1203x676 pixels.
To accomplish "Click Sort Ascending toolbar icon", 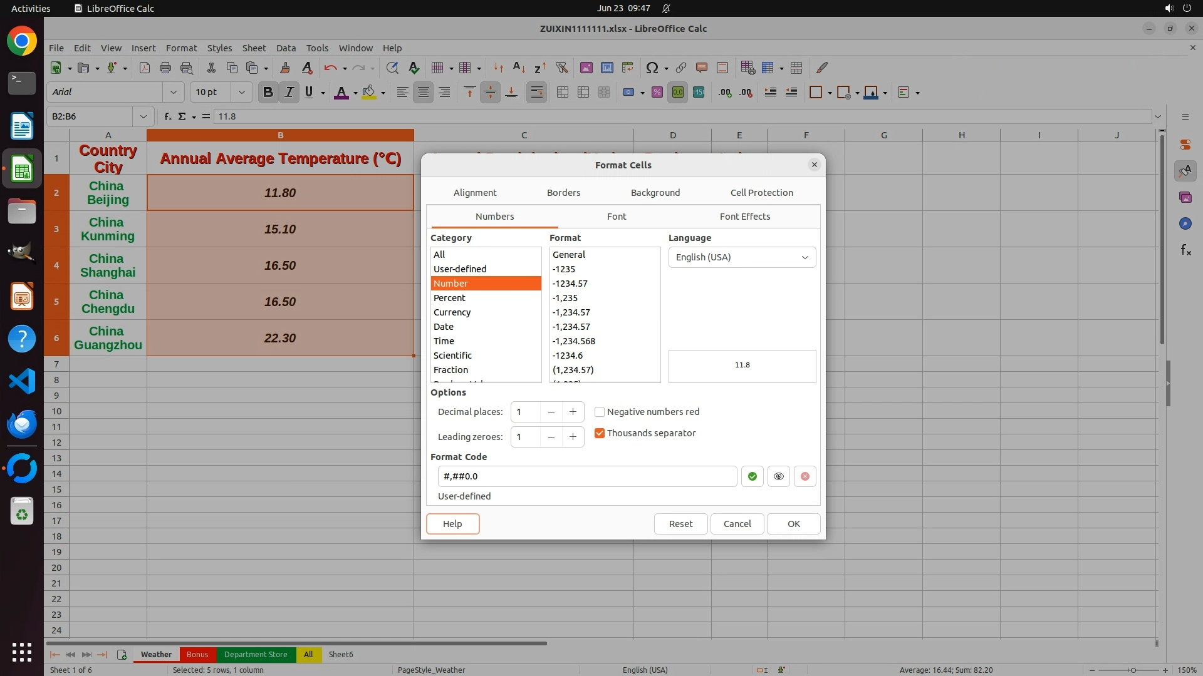I will click(x=519, y=68).
